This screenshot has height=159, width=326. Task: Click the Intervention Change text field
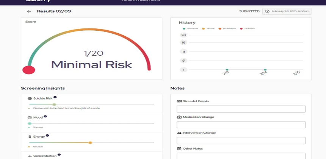(x=241, y=140)
